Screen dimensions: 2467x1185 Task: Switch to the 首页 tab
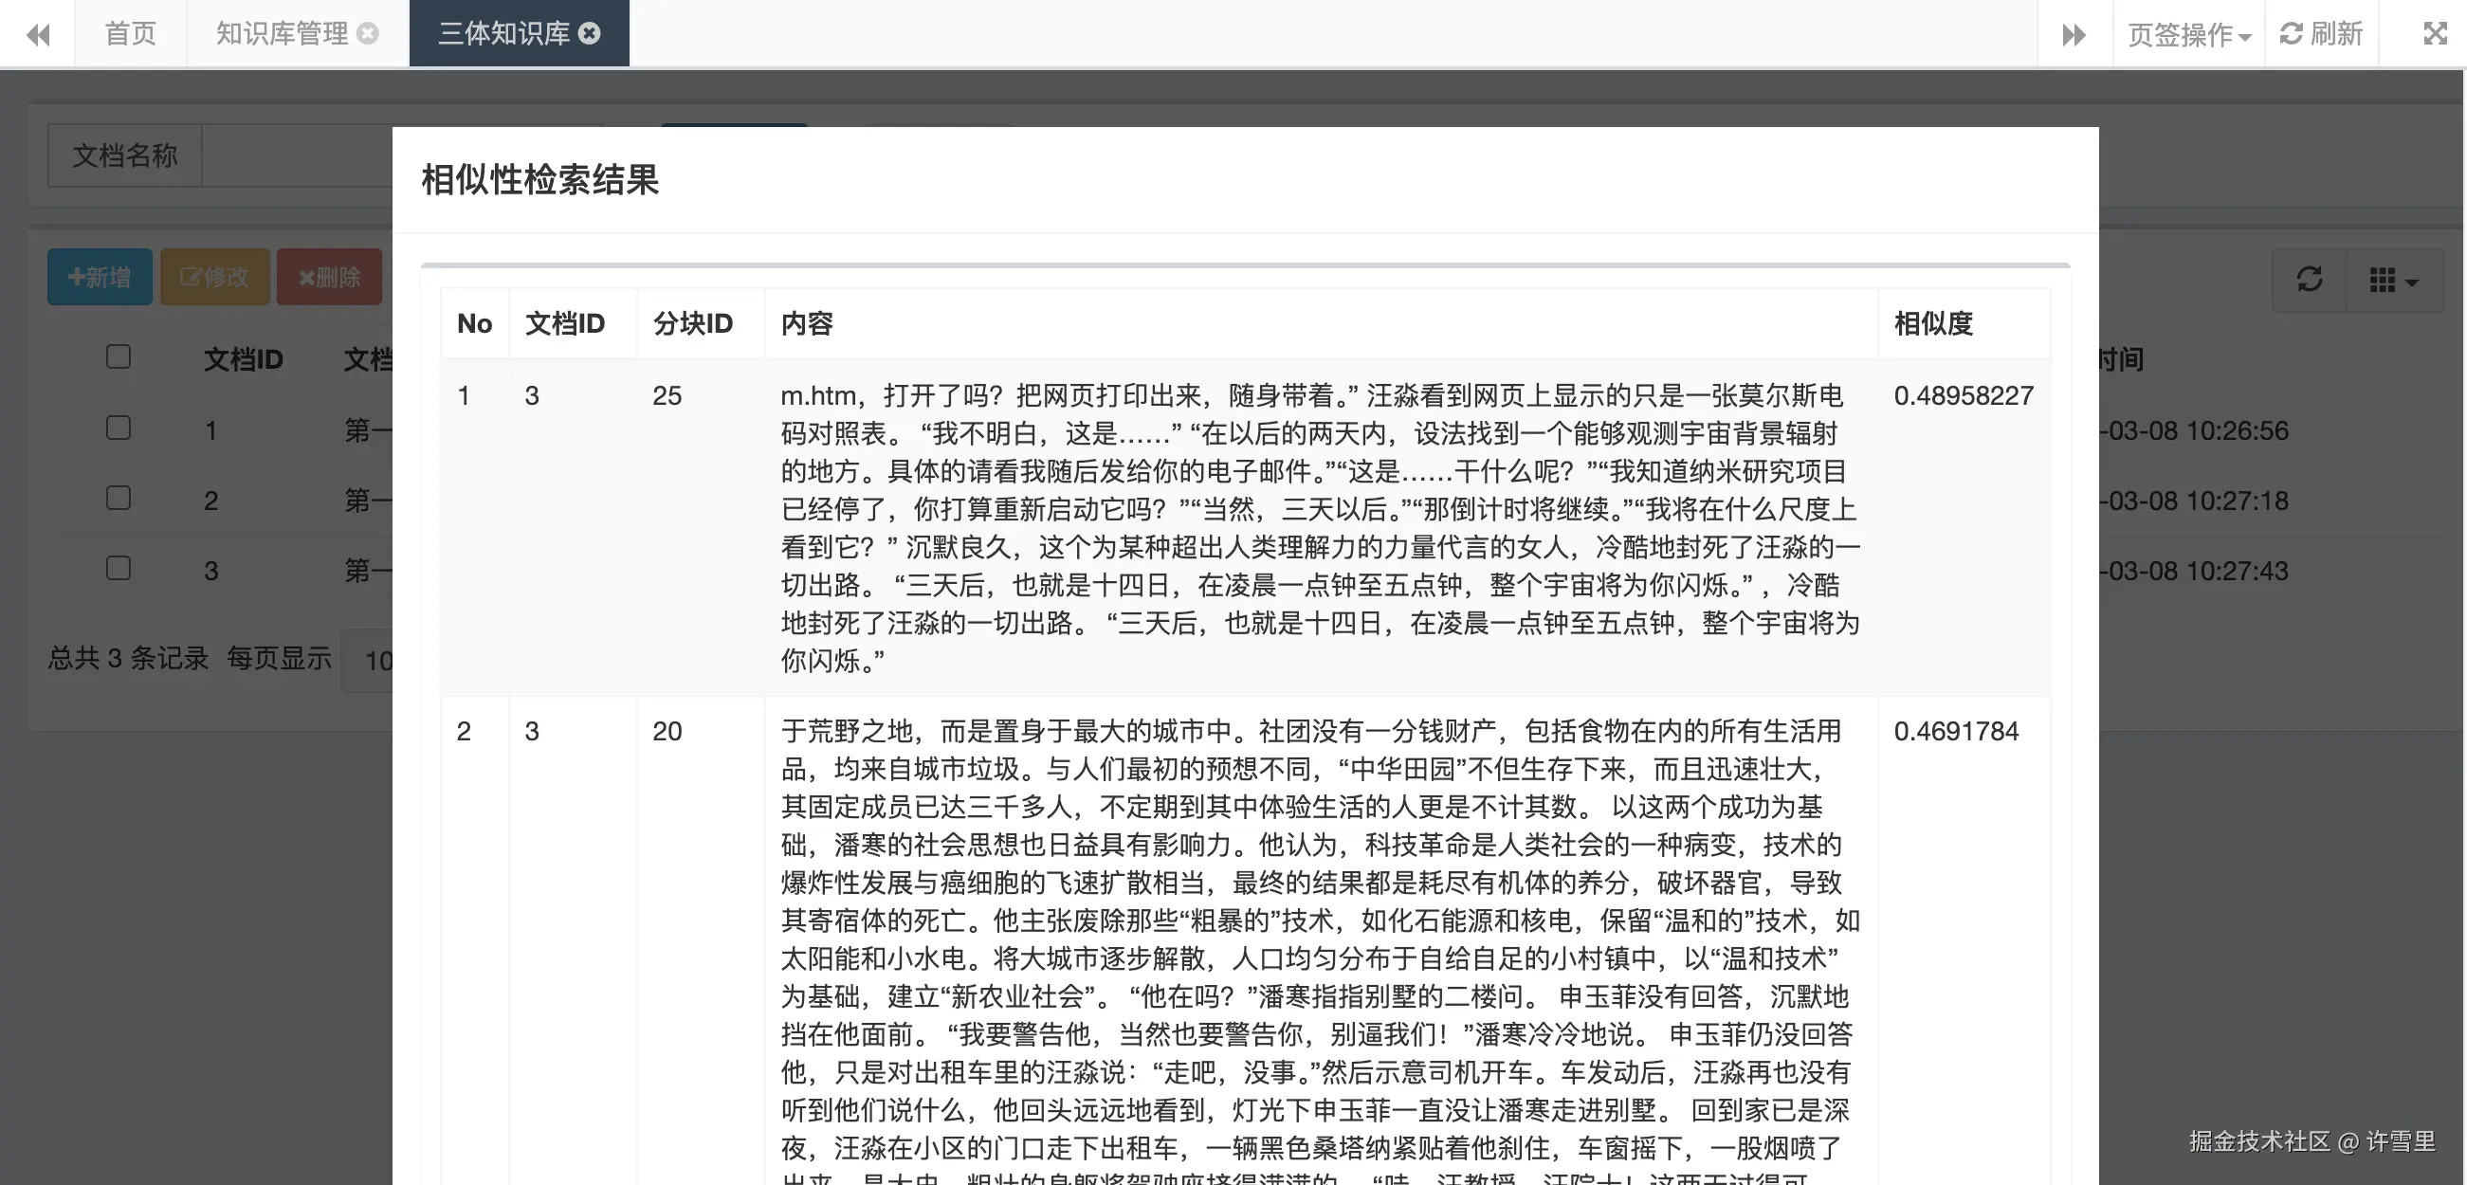tap(130, 33)
